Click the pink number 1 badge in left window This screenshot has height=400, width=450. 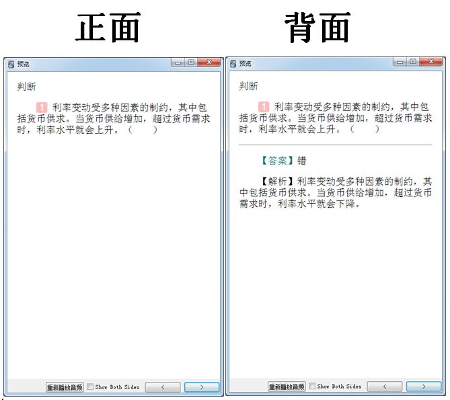coord(42,108)
